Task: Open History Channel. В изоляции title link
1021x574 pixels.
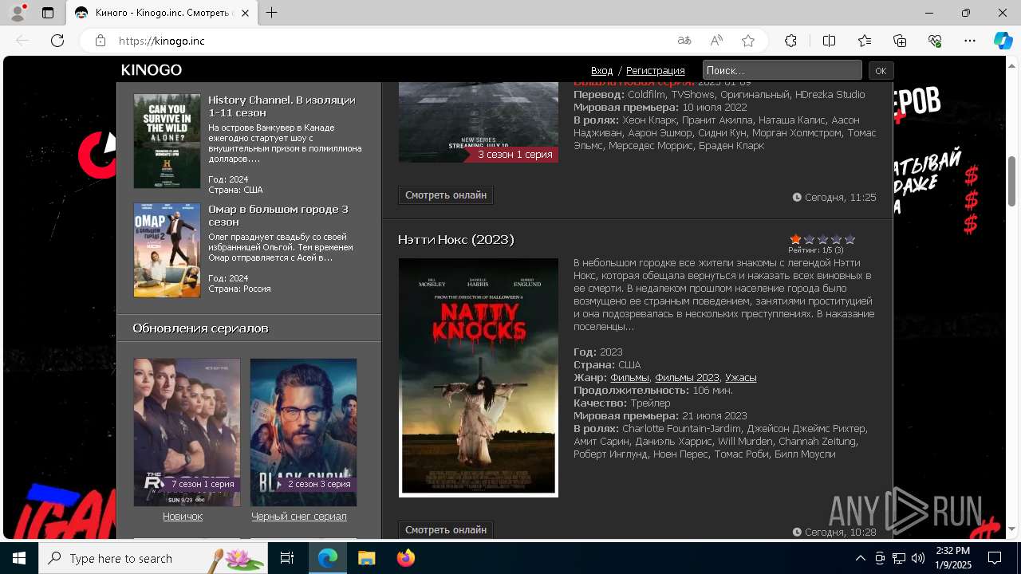Action: click(282, 106)
